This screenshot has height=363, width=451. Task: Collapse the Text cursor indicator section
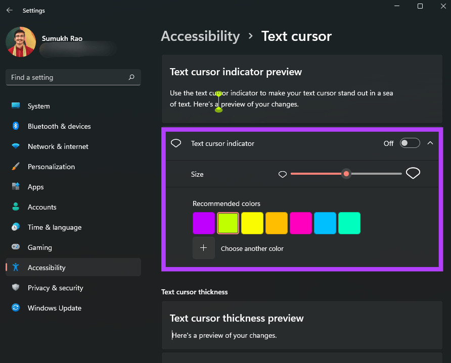pyautogui.click(x=430, y=143)
